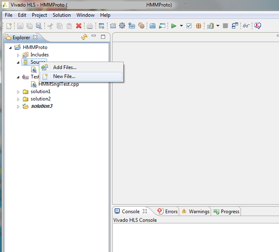The height and width of the screenshot is (252, 279).
Task: Maximize the Explorer panel
Action: (103, 37)
